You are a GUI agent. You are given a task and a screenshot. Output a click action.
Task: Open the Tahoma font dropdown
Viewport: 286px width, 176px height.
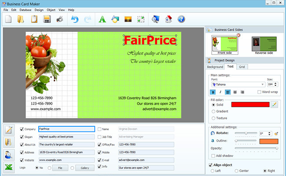point(238,84)
